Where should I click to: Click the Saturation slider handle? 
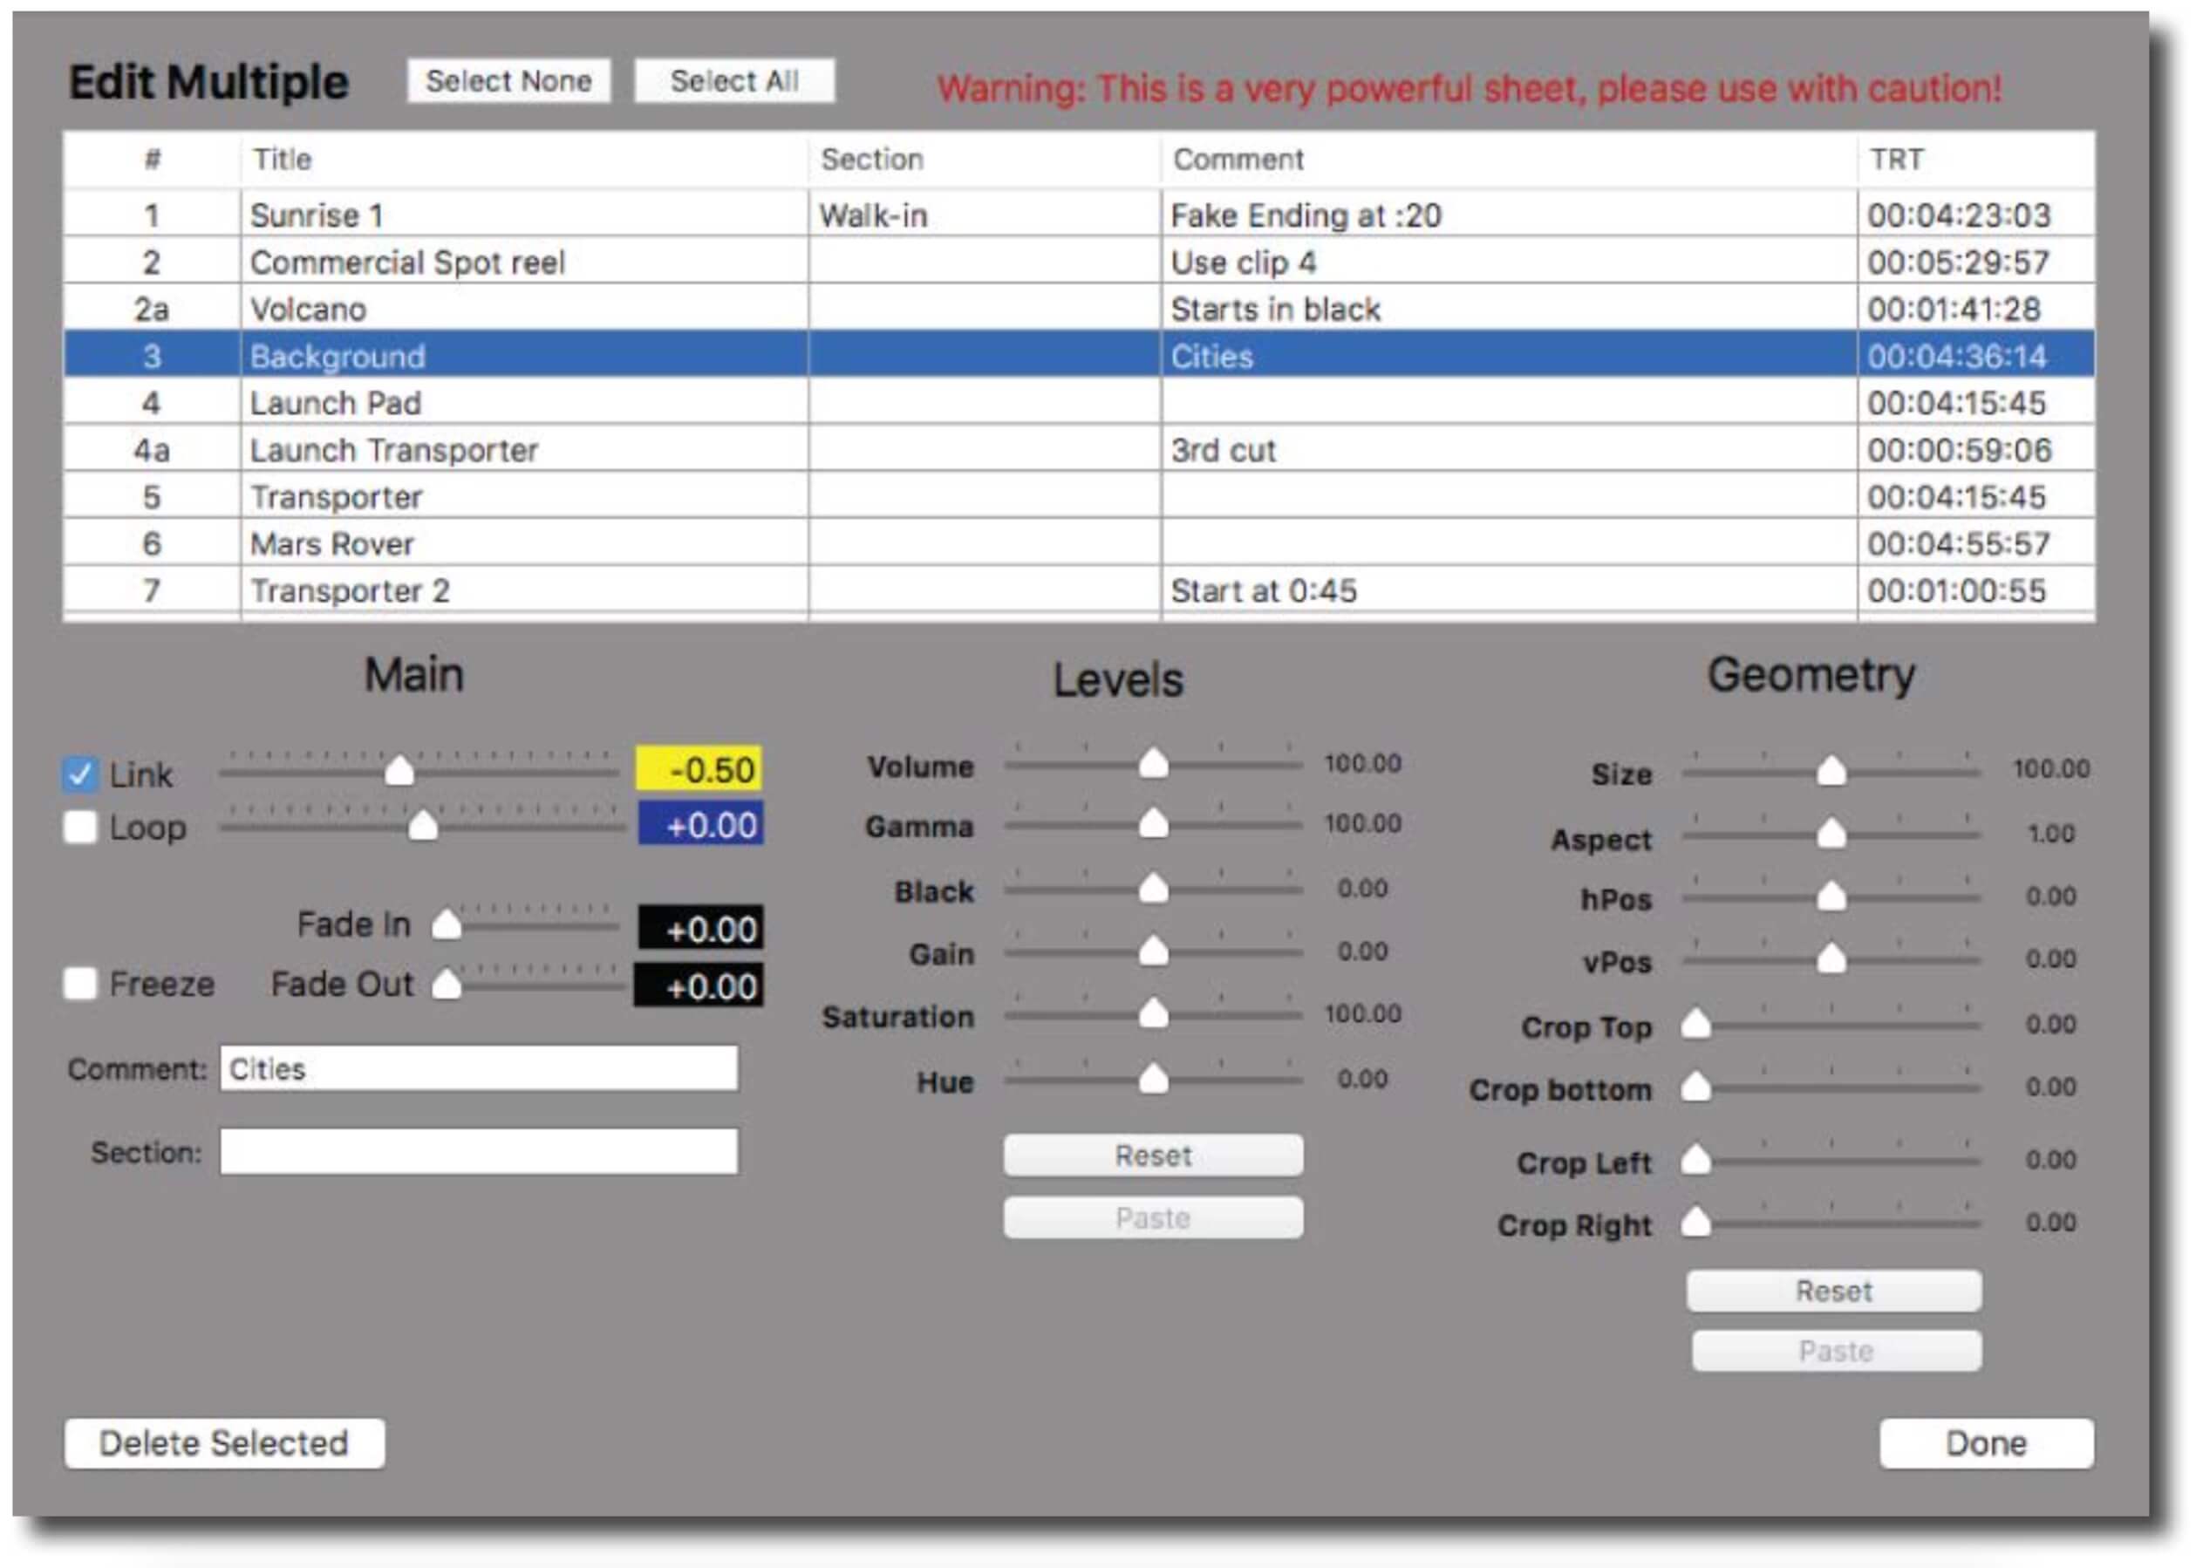point(1153,1012)
